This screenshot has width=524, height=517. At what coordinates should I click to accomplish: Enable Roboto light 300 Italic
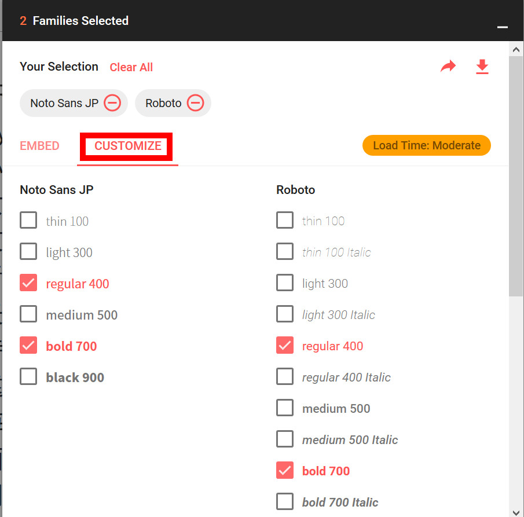(x=285, y=314)
